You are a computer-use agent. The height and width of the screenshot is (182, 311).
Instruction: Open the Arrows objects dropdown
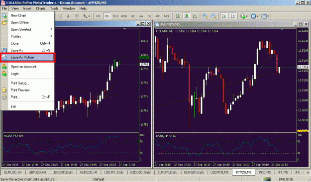point(87,16)
